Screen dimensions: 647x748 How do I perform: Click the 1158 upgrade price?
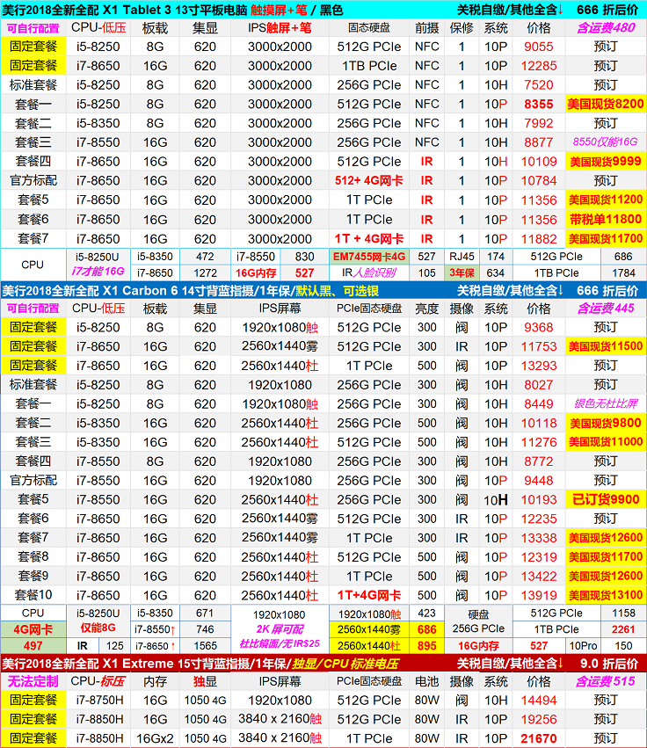click(x=623, y=613)
